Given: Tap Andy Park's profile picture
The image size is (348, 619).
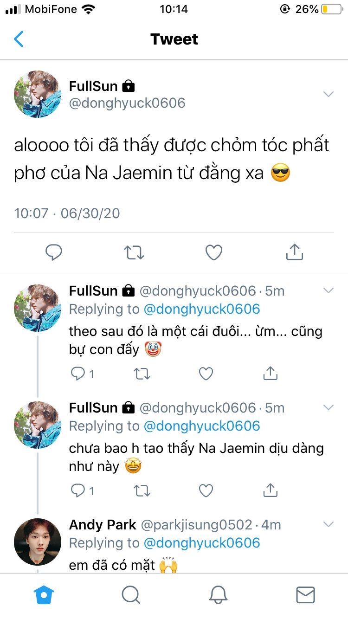Looking at the screenshot, I should [38, 542].
